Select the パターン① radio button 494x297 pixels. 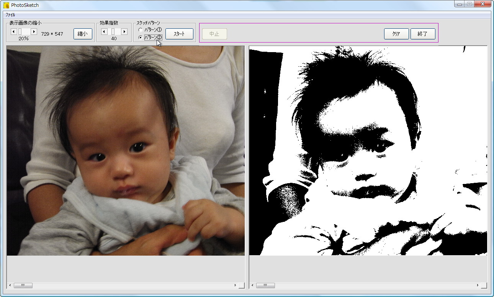point(140,29)
